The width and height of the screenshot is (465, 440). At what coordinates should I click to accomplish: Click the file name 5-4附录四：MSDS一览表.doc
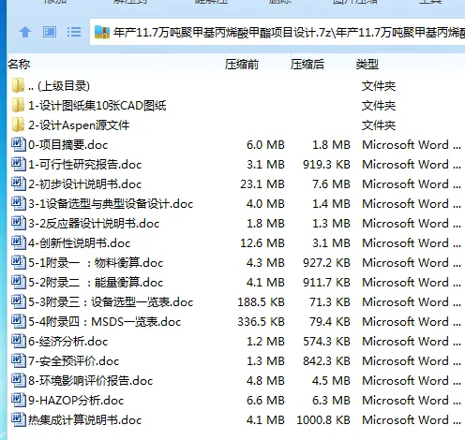pos(105,322)
